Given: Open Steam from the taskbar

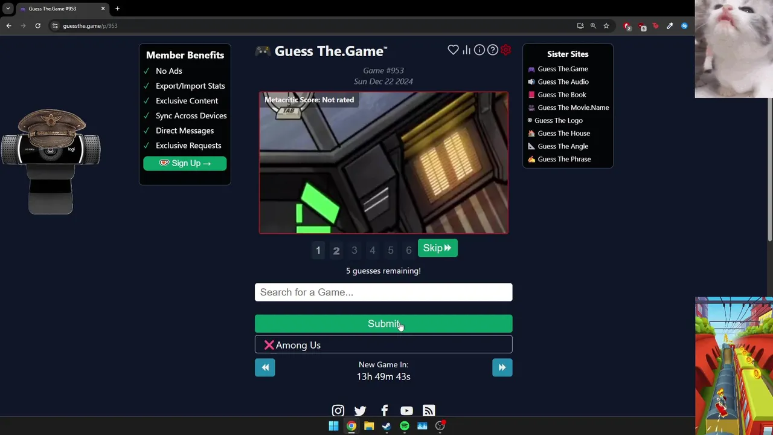Looking at the screenshot, I should pyautogui.click(x=386, y=426).
